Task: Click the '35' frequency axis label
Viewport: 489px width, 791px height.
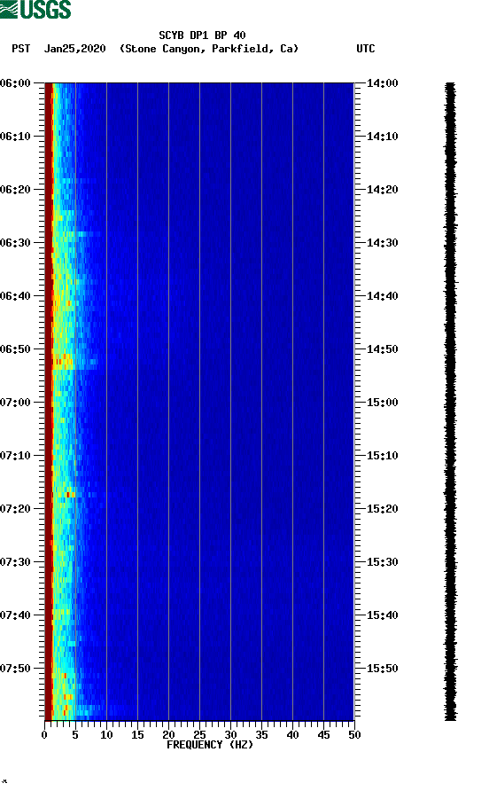Action: (261, 734)
